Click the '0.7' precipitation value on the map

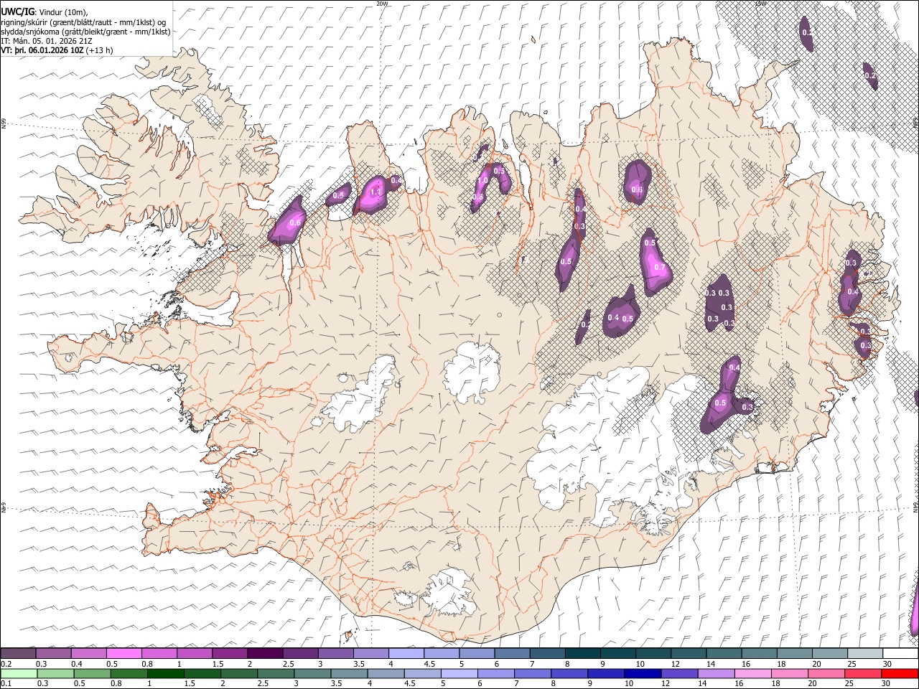point(660,268)
